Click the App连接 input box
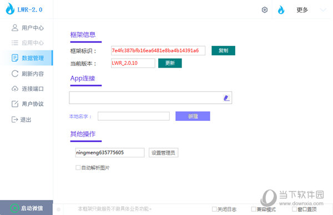The image size is (333, 215). point(150,98)
